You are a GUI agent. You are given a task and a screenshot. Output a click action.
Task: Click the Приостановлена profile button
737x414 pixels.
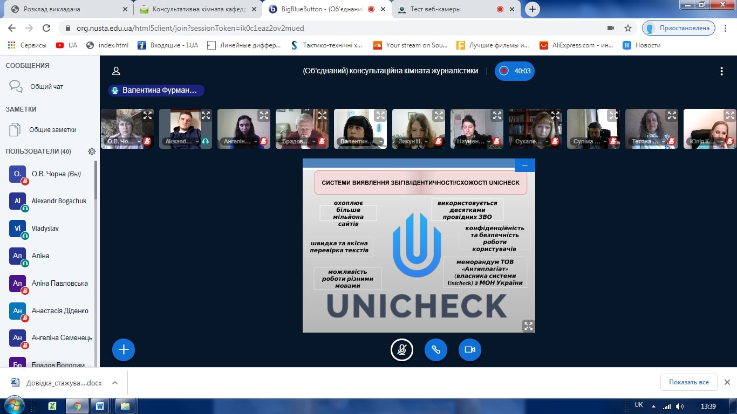pyautogui.click(x=679, y=28)
